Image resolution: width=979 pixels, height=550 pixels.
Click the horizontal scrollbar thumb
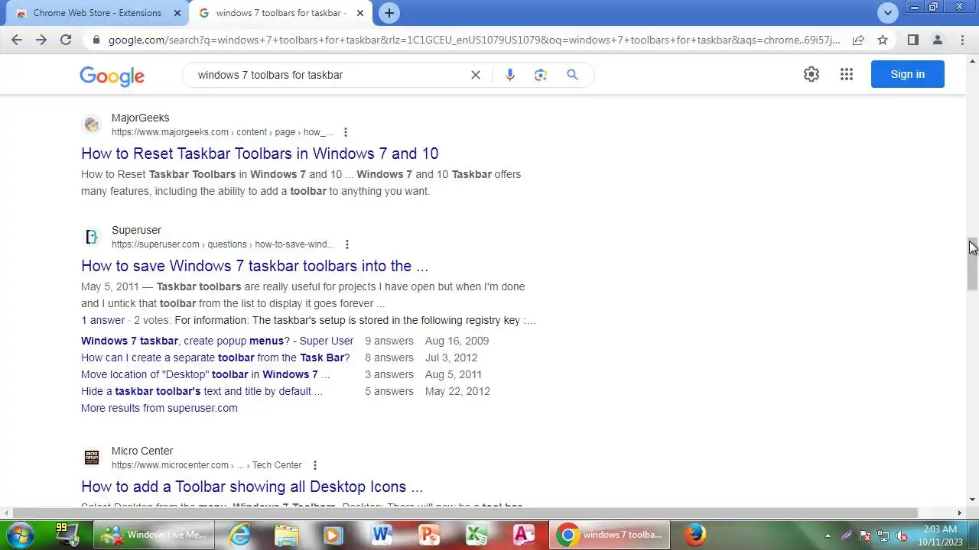[x=465, y=513]
